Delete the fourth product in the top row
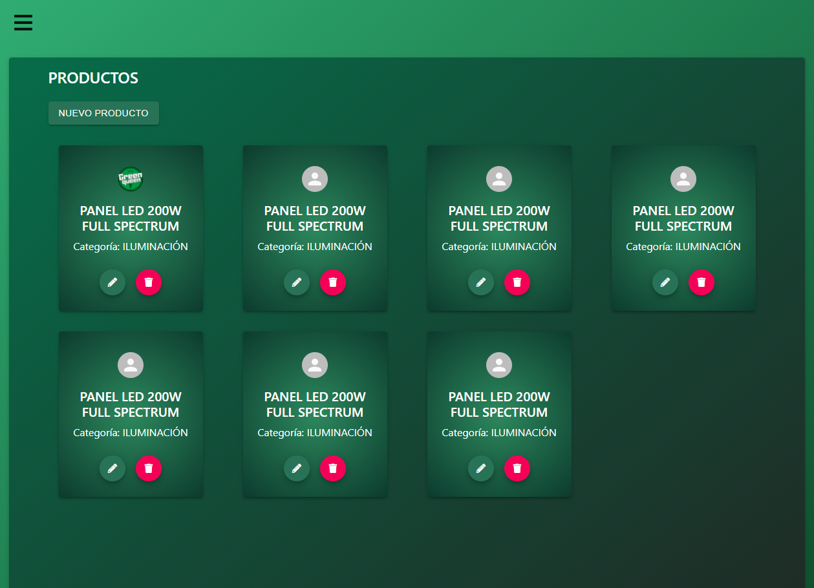This screenshot has height=588, width=814. tap(702, 282)
